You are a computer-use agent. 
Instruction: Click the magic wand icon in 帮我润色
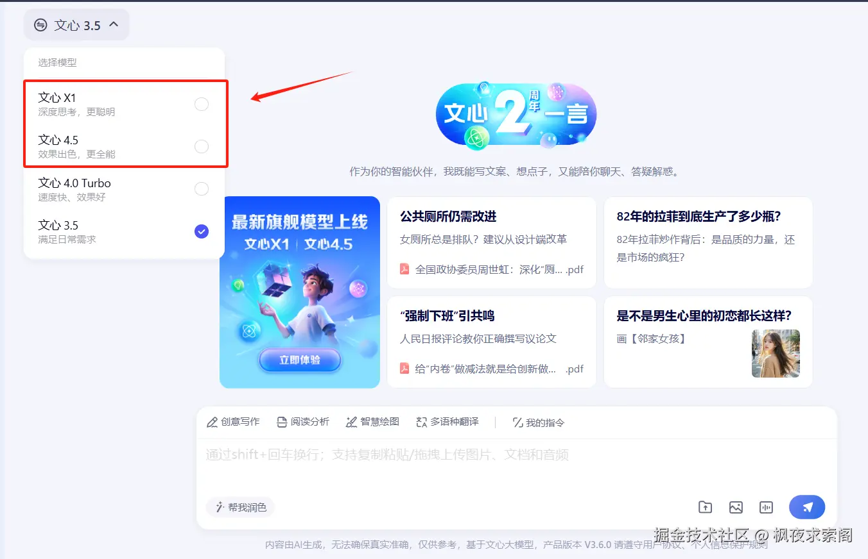tap(220, 507)
